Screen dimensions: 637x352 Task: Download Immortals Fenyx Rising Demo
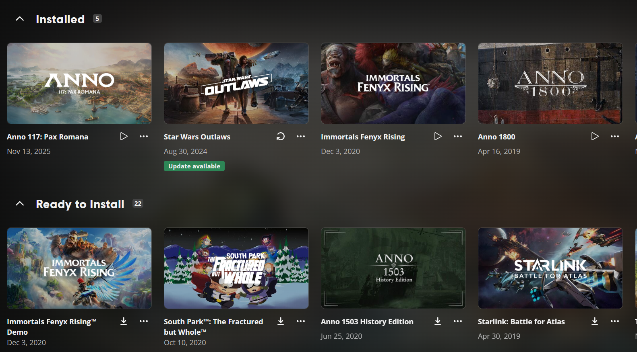point(124,321)
